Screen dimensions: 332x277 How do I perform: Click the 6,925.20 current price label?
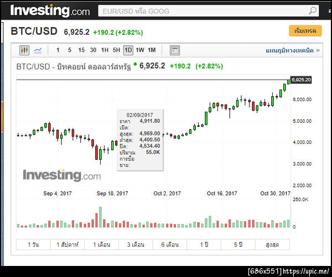click(x=301, y=80)
